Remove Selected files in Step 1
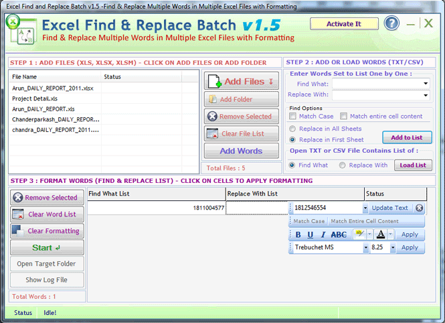445x323 pixels. pos(242,117)
